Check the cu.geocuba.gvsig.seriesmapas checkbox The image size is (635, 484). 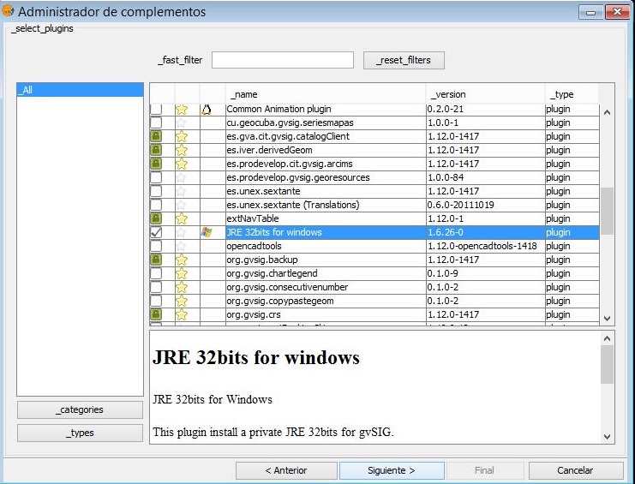(x=156, y=122)
